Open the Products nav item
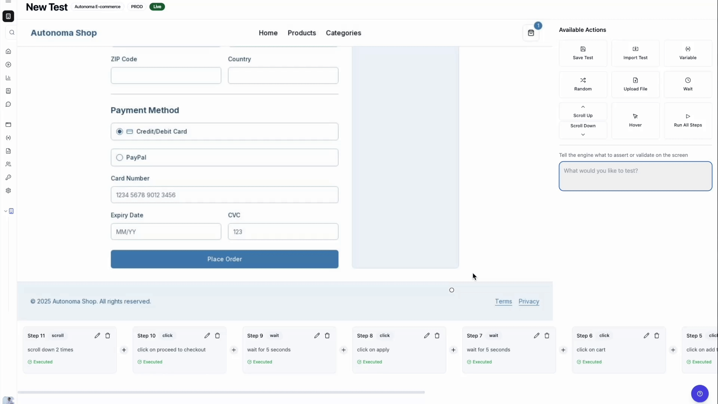Screen dimensions: 718x404 point(301,33)
